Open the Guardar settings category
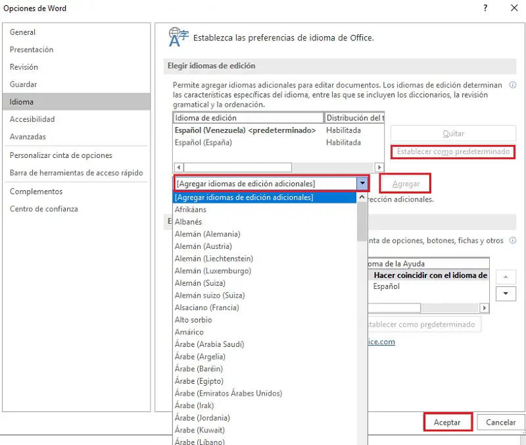 pos(76,84)
